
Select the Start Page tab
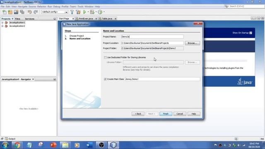(x=64, y=19)
